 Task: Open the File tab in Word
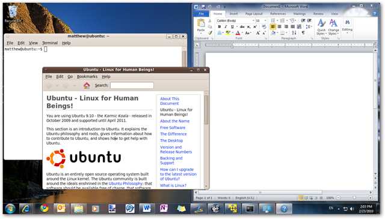[x=202, y=14]
